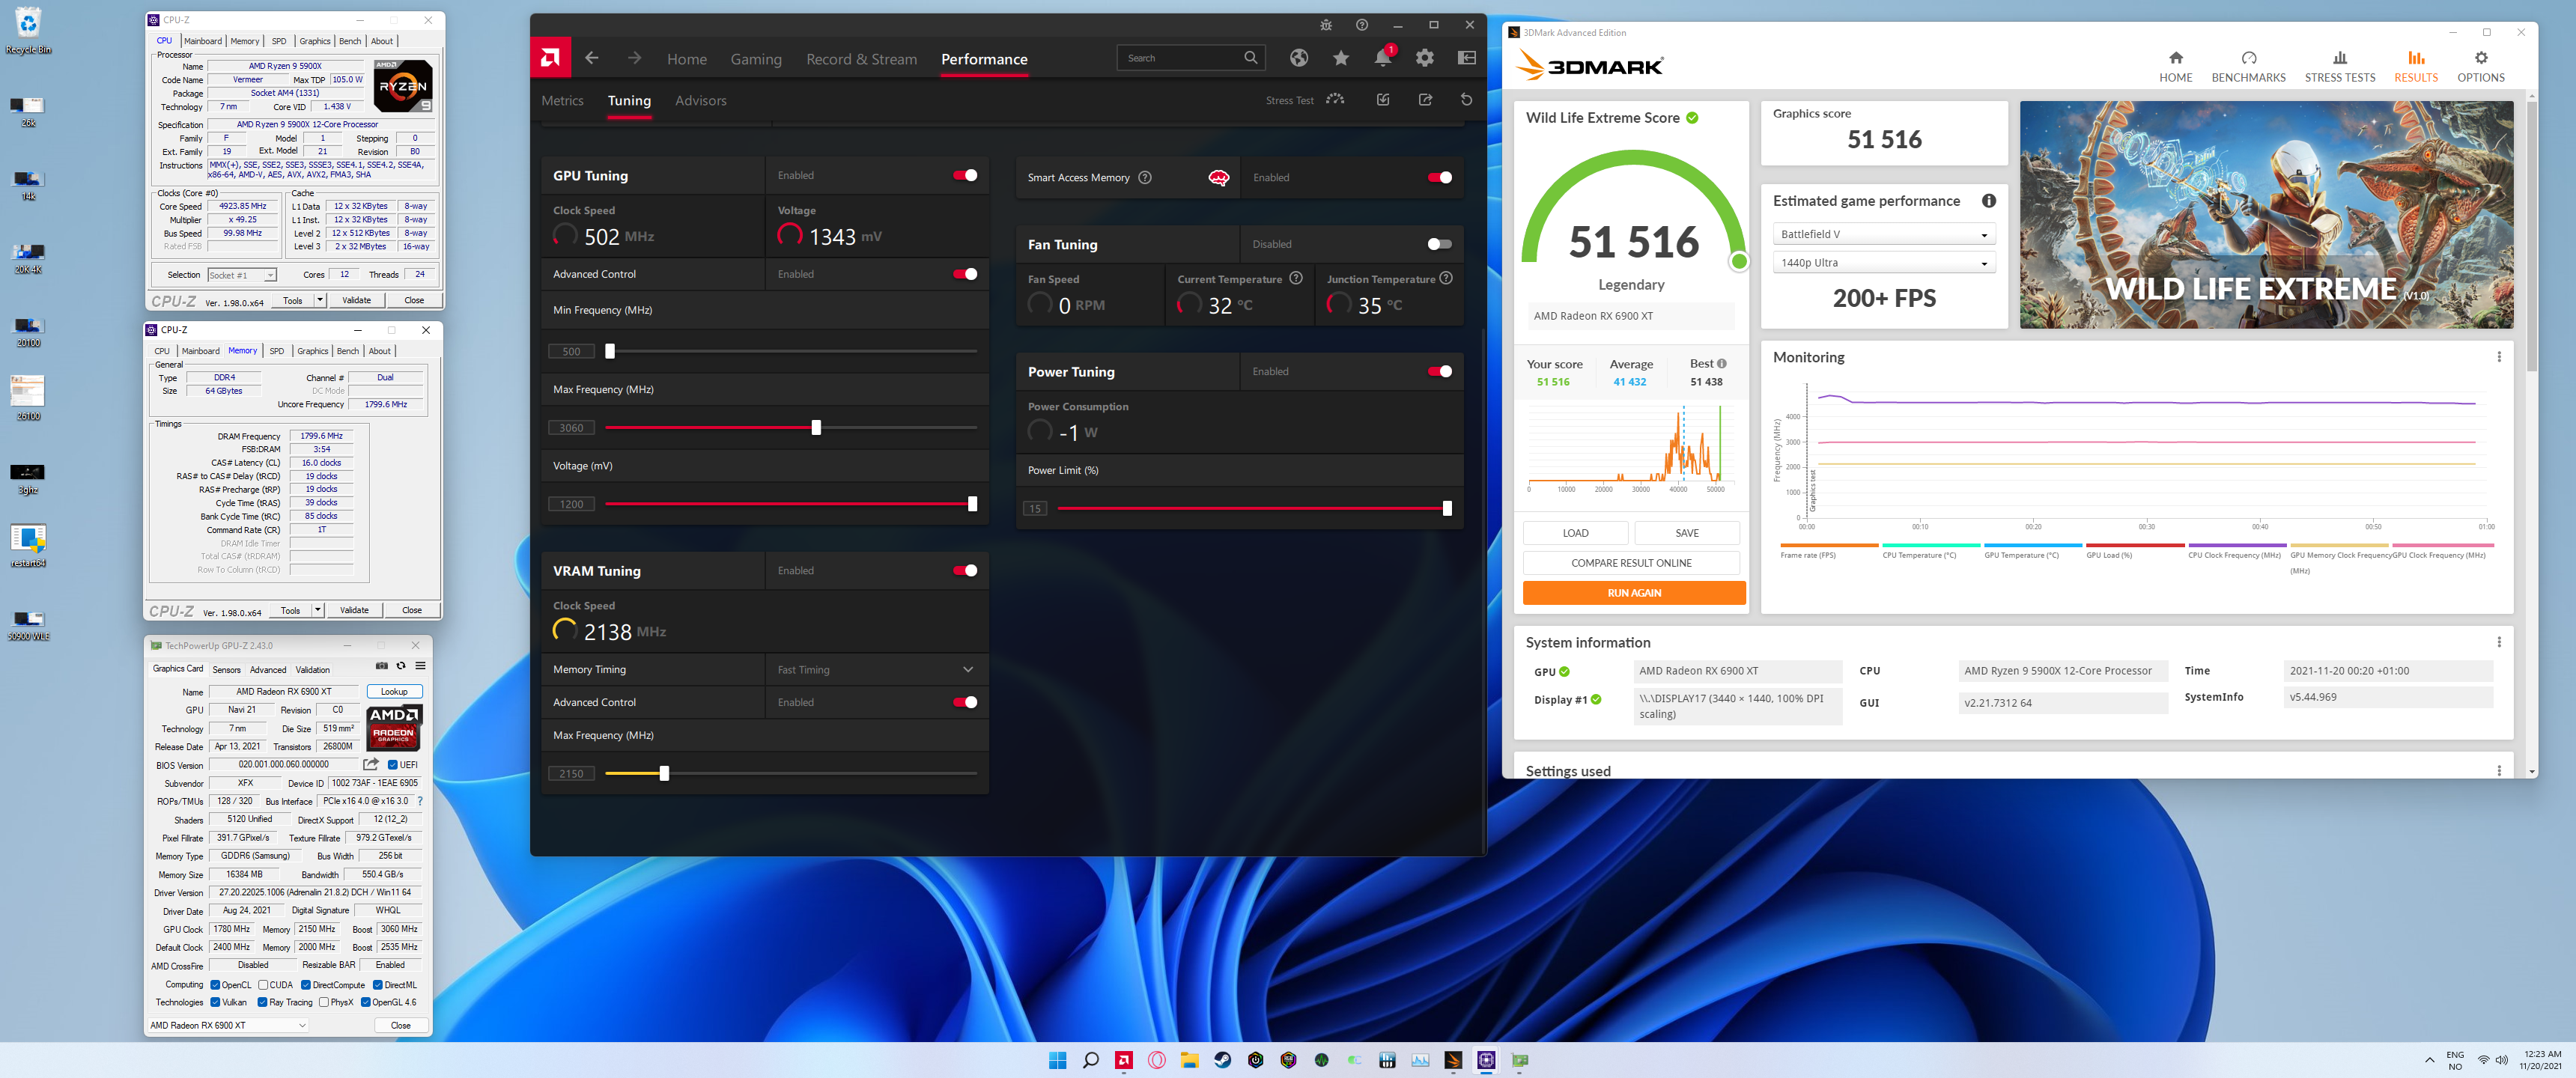
Task: Toggle VRAM Tuning switch
Action: tap(965, 570)
